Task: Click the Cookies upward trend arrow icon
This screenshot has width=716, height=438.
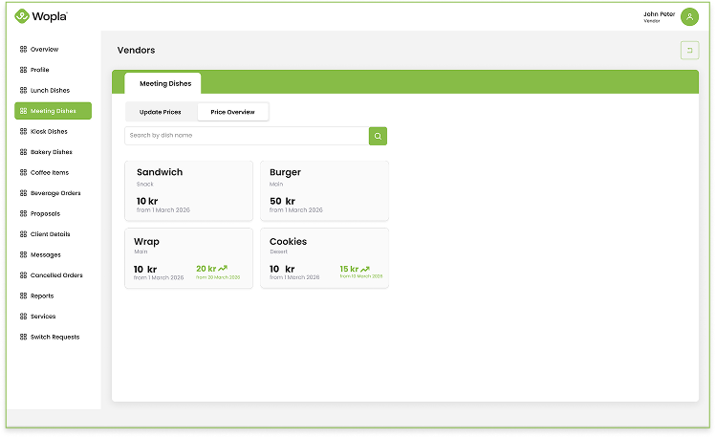Action: point(366,269)
